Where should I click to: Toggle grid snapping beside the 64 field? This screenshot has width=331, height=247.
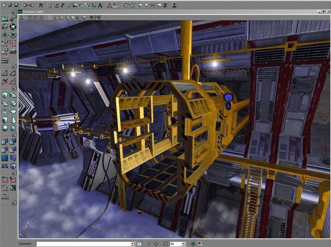166,243
